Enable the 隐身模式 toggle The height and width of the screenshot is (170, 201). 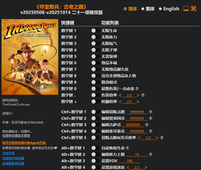coord(96,82)
